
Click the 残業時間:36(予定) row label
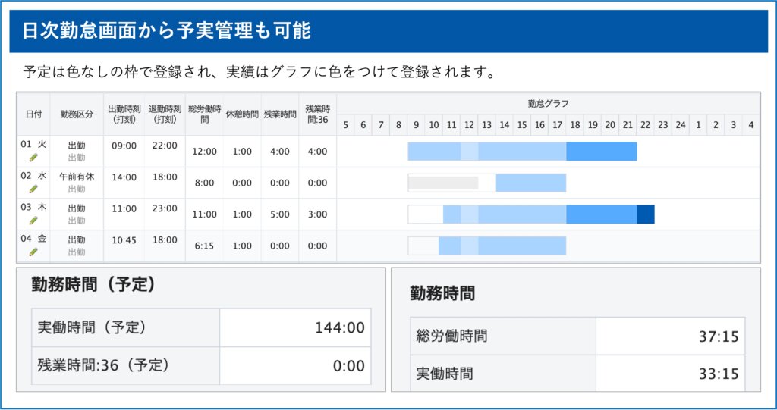pyautogui.click(x=103, y=365)
